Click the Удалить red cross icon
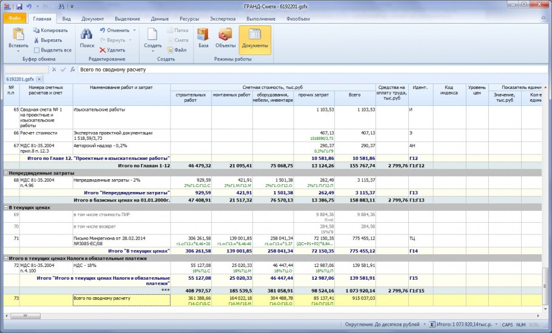Image resolution: width=552 pixels, height=333 pixels. (103, 50)
